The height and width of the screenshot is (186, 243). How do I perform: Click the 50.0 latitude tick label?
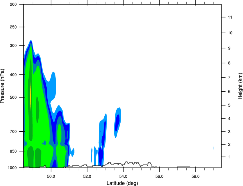(51, 177)
